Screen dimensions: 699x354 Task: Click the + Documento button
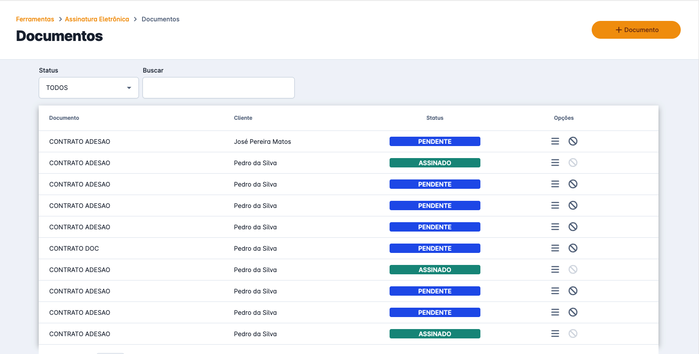(636, 30)
